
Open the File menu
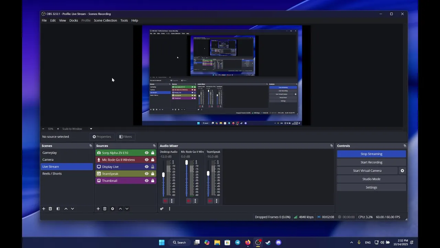44,20
